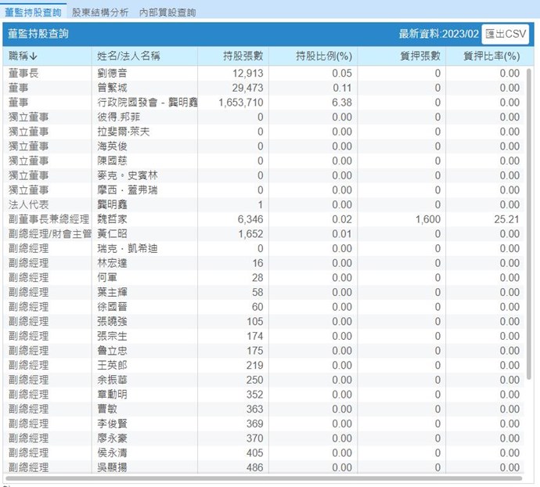This screenshot has width=540, height=487.
Task: Click the 最新資料:2023/02 date label
Action: pyautogui.click(x=437, y=34)
